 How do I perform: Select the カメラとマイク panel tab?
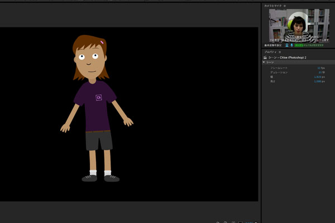(273, 6)
